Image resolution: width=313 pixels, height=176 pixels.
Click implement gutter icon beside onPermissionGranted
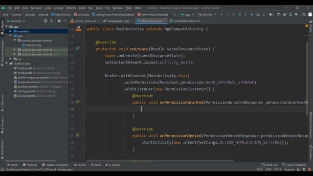coord(78,102)
